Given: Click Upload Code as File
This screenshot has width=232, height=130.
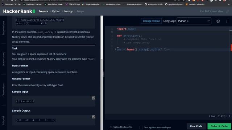Looking at the screenshot, I should coord(121,127).
